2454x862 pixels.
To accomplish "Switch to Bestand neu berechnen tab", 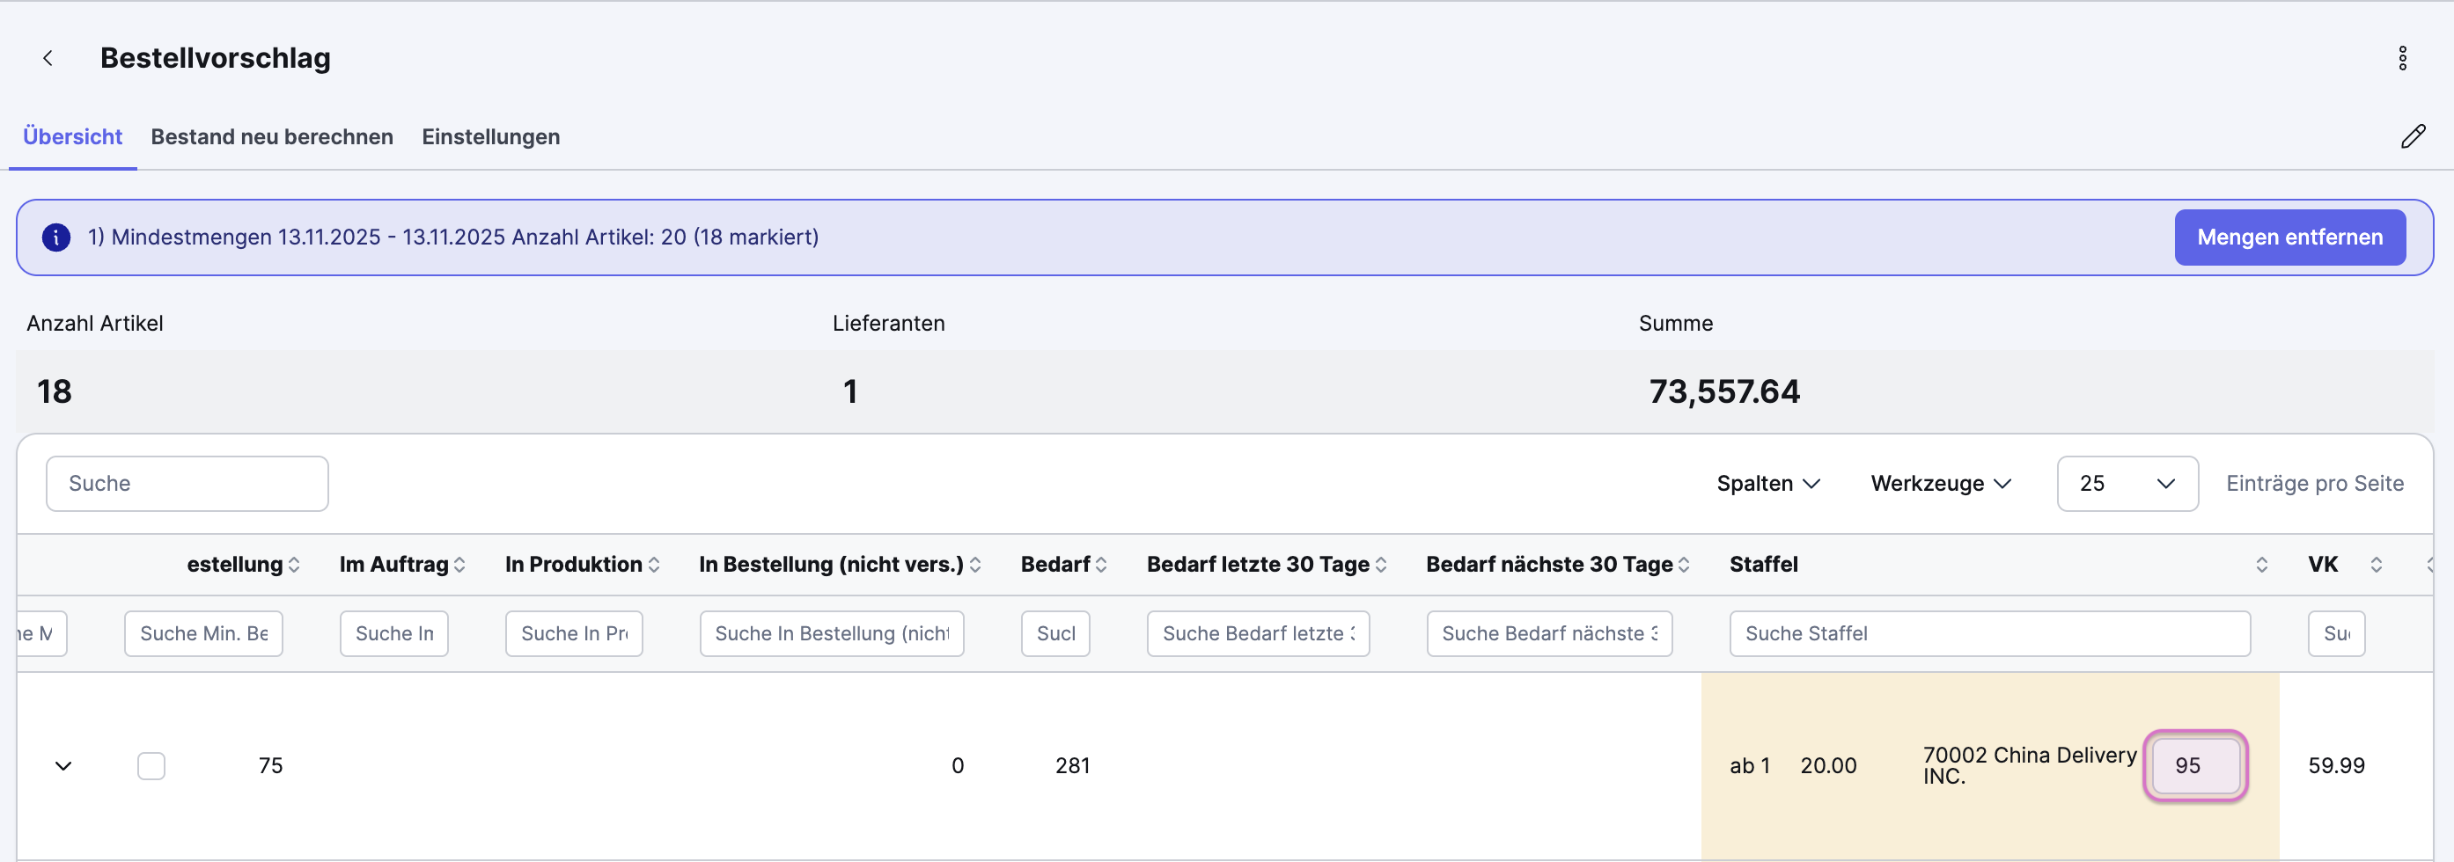I will (x=271, y=137).
